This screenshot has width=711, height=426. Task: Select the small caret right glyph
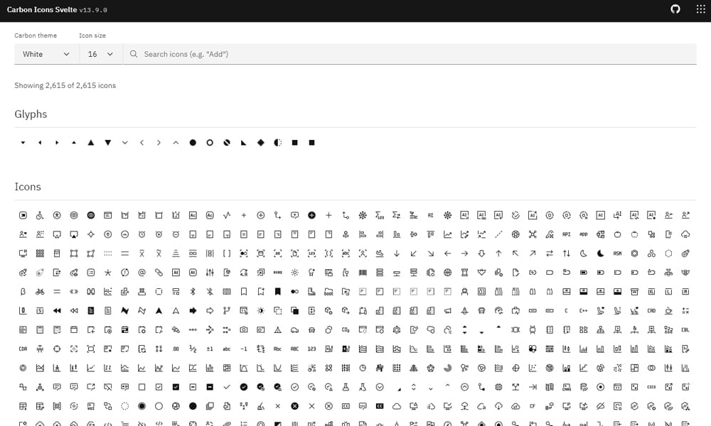(57, 143)
